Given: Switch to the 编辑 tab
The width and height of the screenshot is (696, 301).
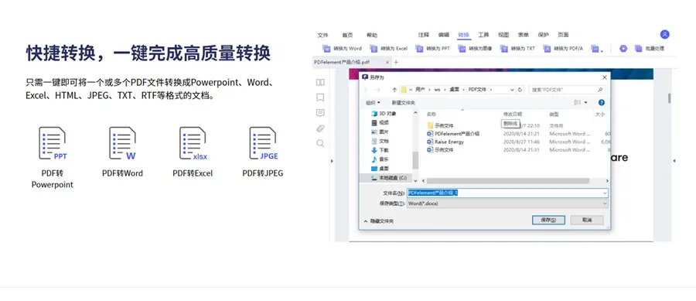Looking at the screenshot, I should point(443,35).
